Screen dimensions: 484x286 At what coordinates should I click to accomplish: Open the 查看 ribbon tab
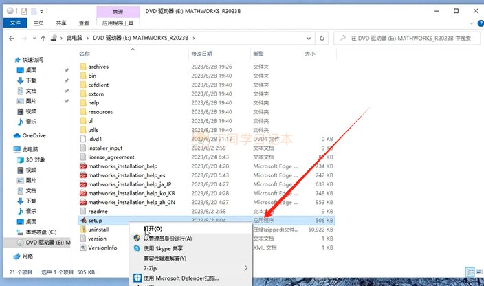[x=84, y=23]
